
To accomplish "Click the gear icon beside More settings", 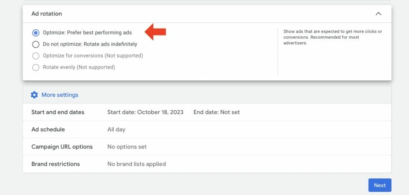I will click(34, 95).
